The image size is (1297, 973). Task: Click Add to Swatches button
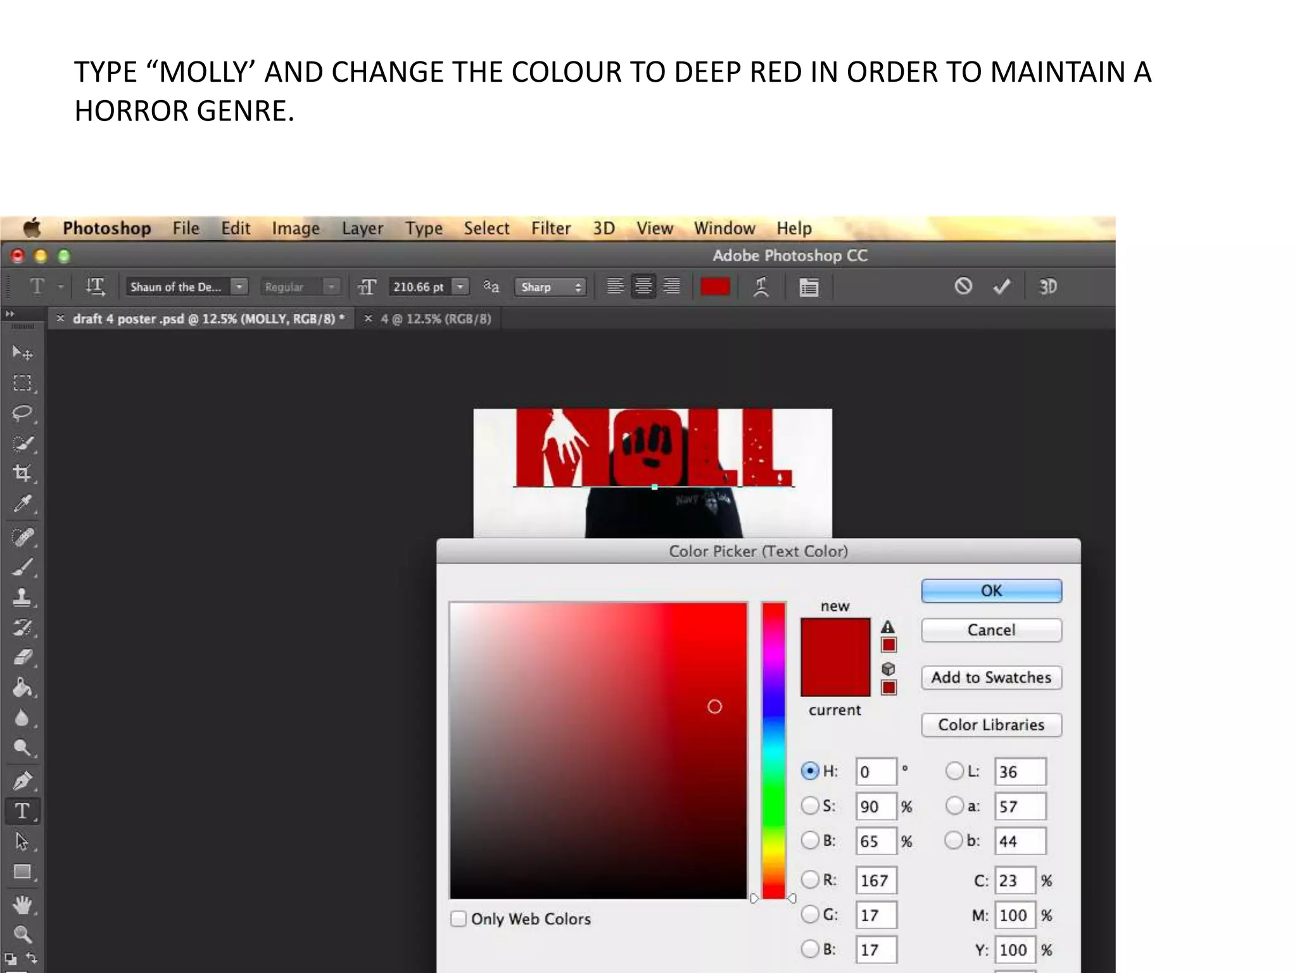pyautogui.click(x=991, y=677)
